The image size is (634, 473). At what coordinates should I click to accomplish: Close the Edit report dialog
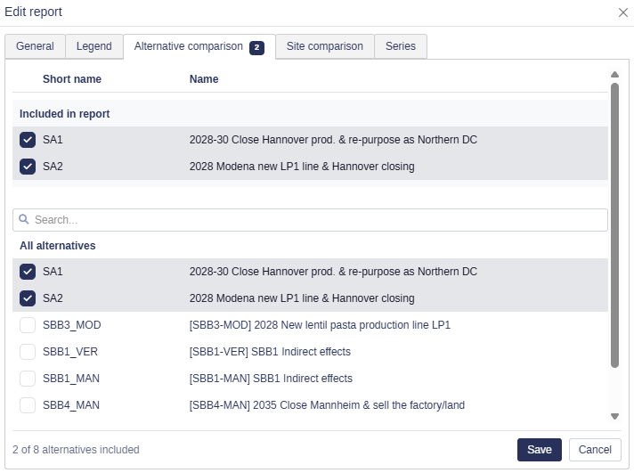623,12
